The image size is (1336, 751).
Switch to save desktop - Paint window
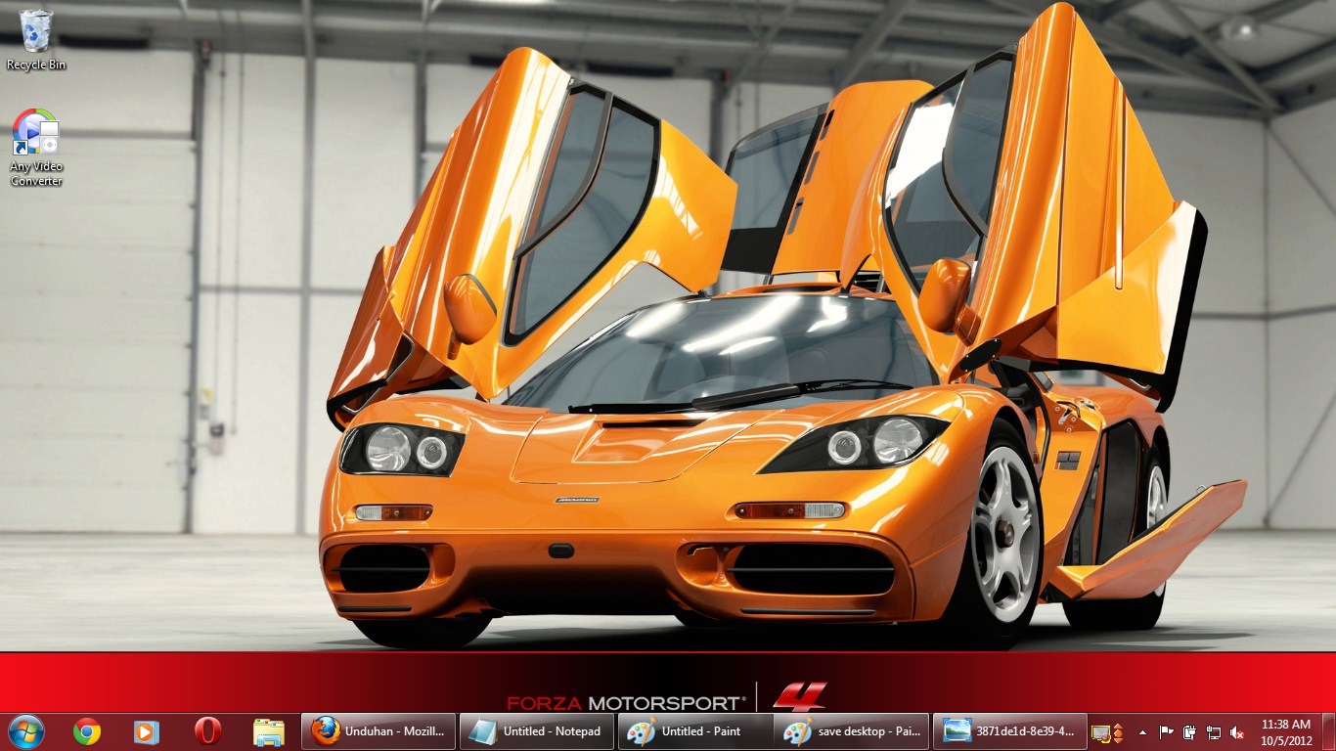[x=853, y=731]
